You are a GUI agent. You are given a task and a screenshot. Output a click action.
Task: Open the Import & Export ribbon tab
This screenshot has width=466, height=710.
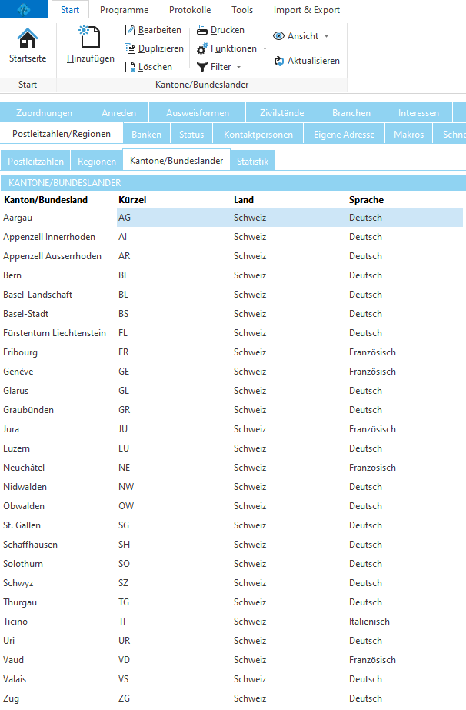306,10
